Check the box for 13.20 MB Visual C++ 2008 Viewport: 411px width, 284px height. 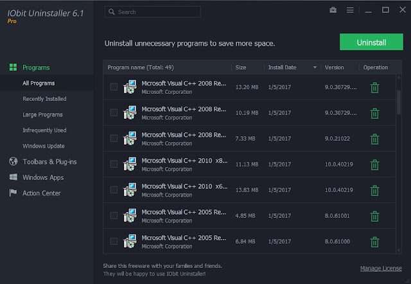[x=114, y=87]
